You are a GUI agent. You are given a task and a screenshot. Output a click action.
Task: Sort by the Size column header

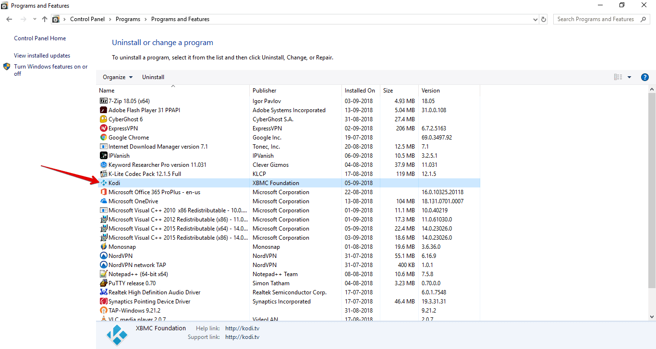click(x=399, y=91)
